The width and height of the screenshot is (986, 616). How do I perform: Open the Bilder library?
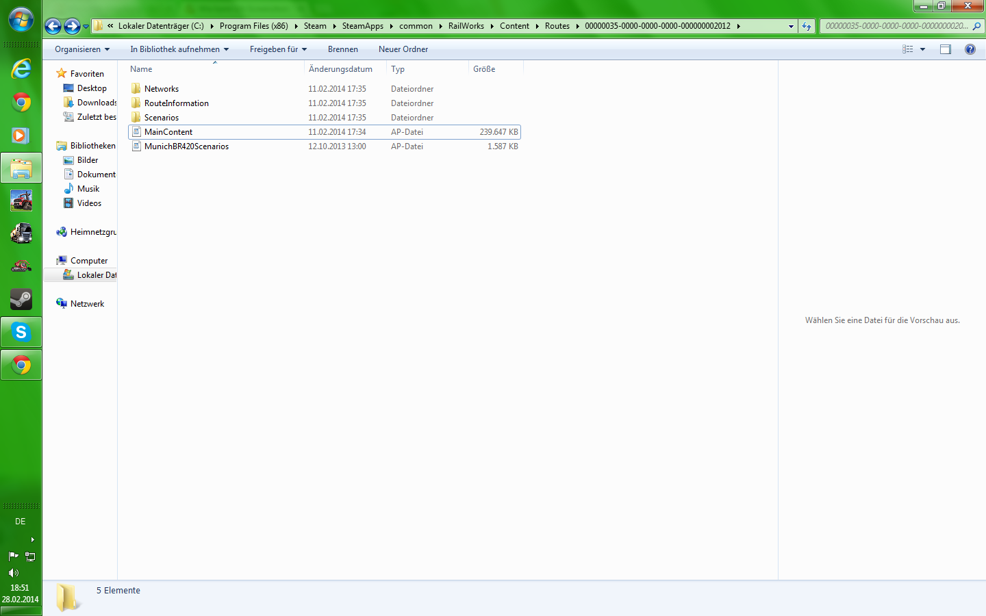click(x=88, y=160)
